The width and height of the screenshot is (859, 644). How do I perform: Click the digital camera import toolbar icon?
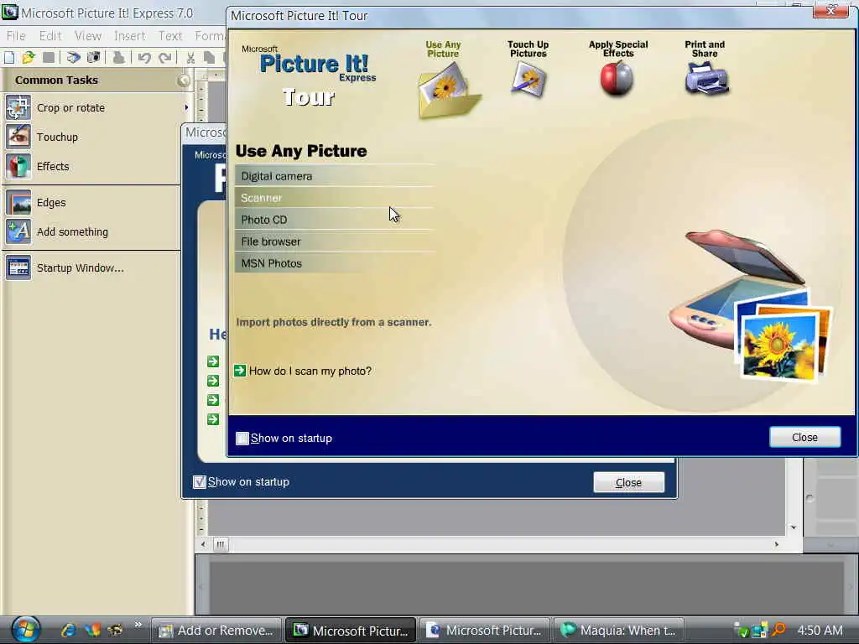(x=94, y=57)
